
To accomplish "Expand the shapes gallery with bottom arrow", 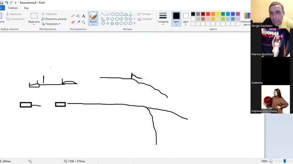I will (x=135, y=23).
